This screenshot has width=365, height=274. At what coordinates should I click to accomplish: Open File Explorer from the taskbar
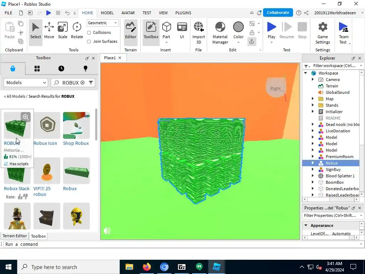(x=129, y=267)
